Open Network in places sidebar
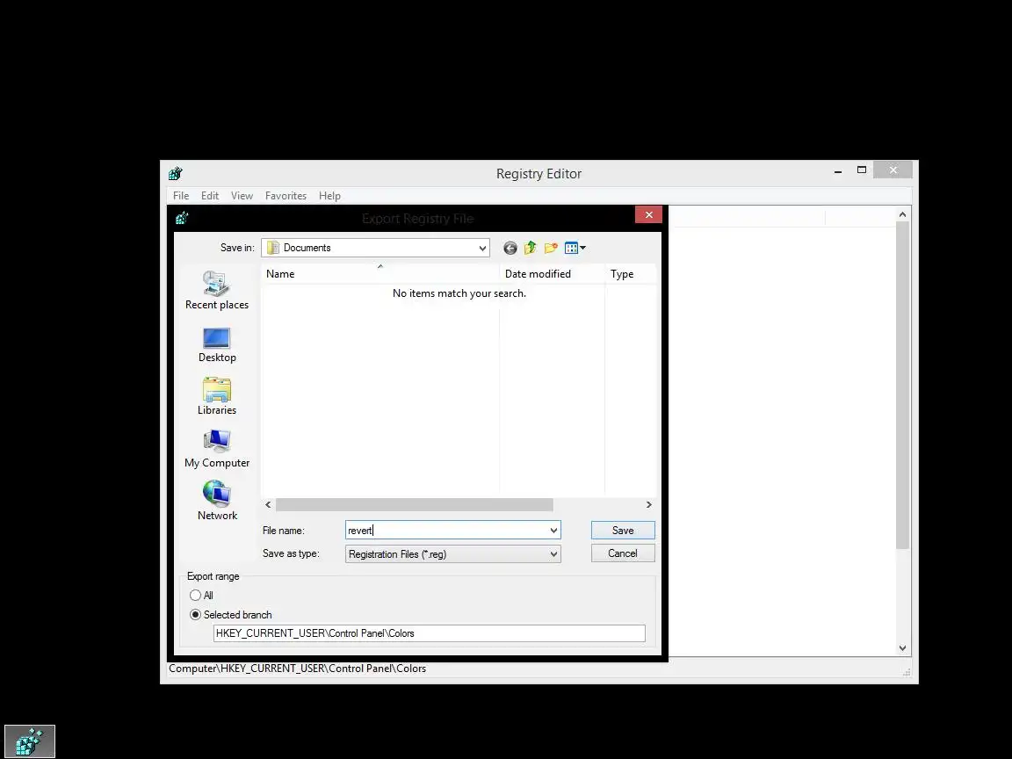1012x759 pixels. click(217, 501)
